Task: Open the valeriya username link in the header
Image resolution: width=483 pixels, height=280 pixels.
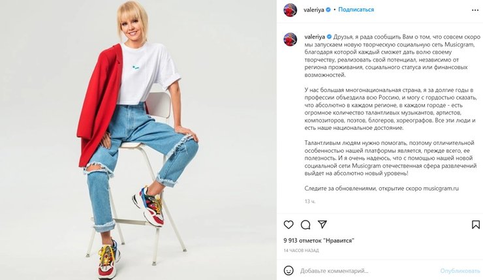Action: click(313, 10)
